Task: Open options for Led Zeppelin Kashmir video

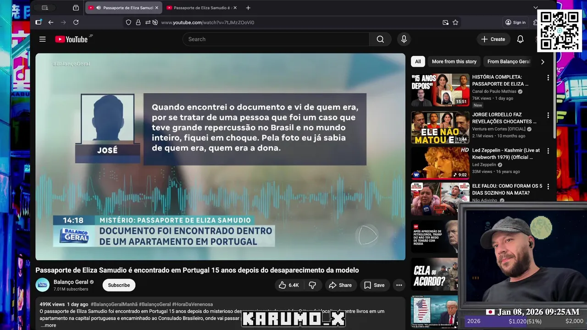Action: point(548,151)
